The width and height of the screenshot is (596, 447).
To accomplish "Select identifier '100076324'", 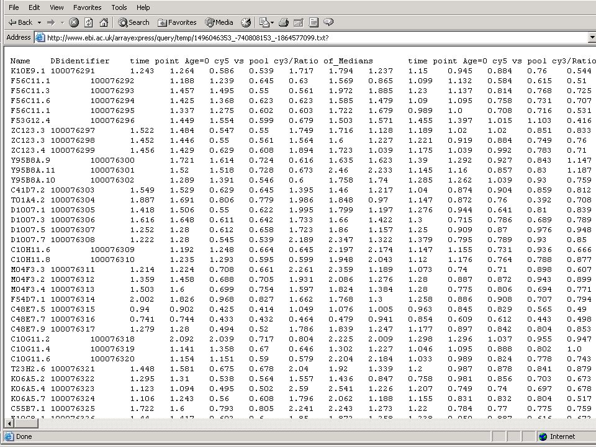I will (x=73, y=399).
